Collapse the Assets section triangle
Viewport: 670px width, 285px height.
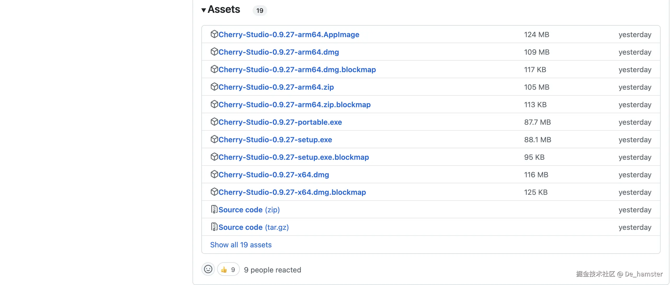point(204,10)
